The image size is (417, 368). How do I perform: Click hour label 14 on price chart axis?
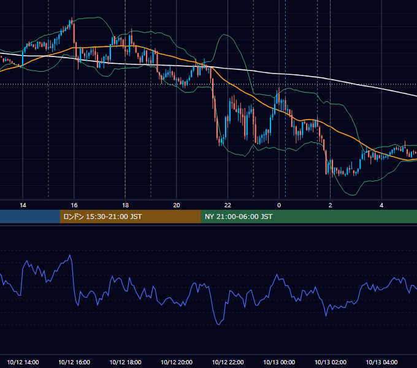tap(23, 205)
